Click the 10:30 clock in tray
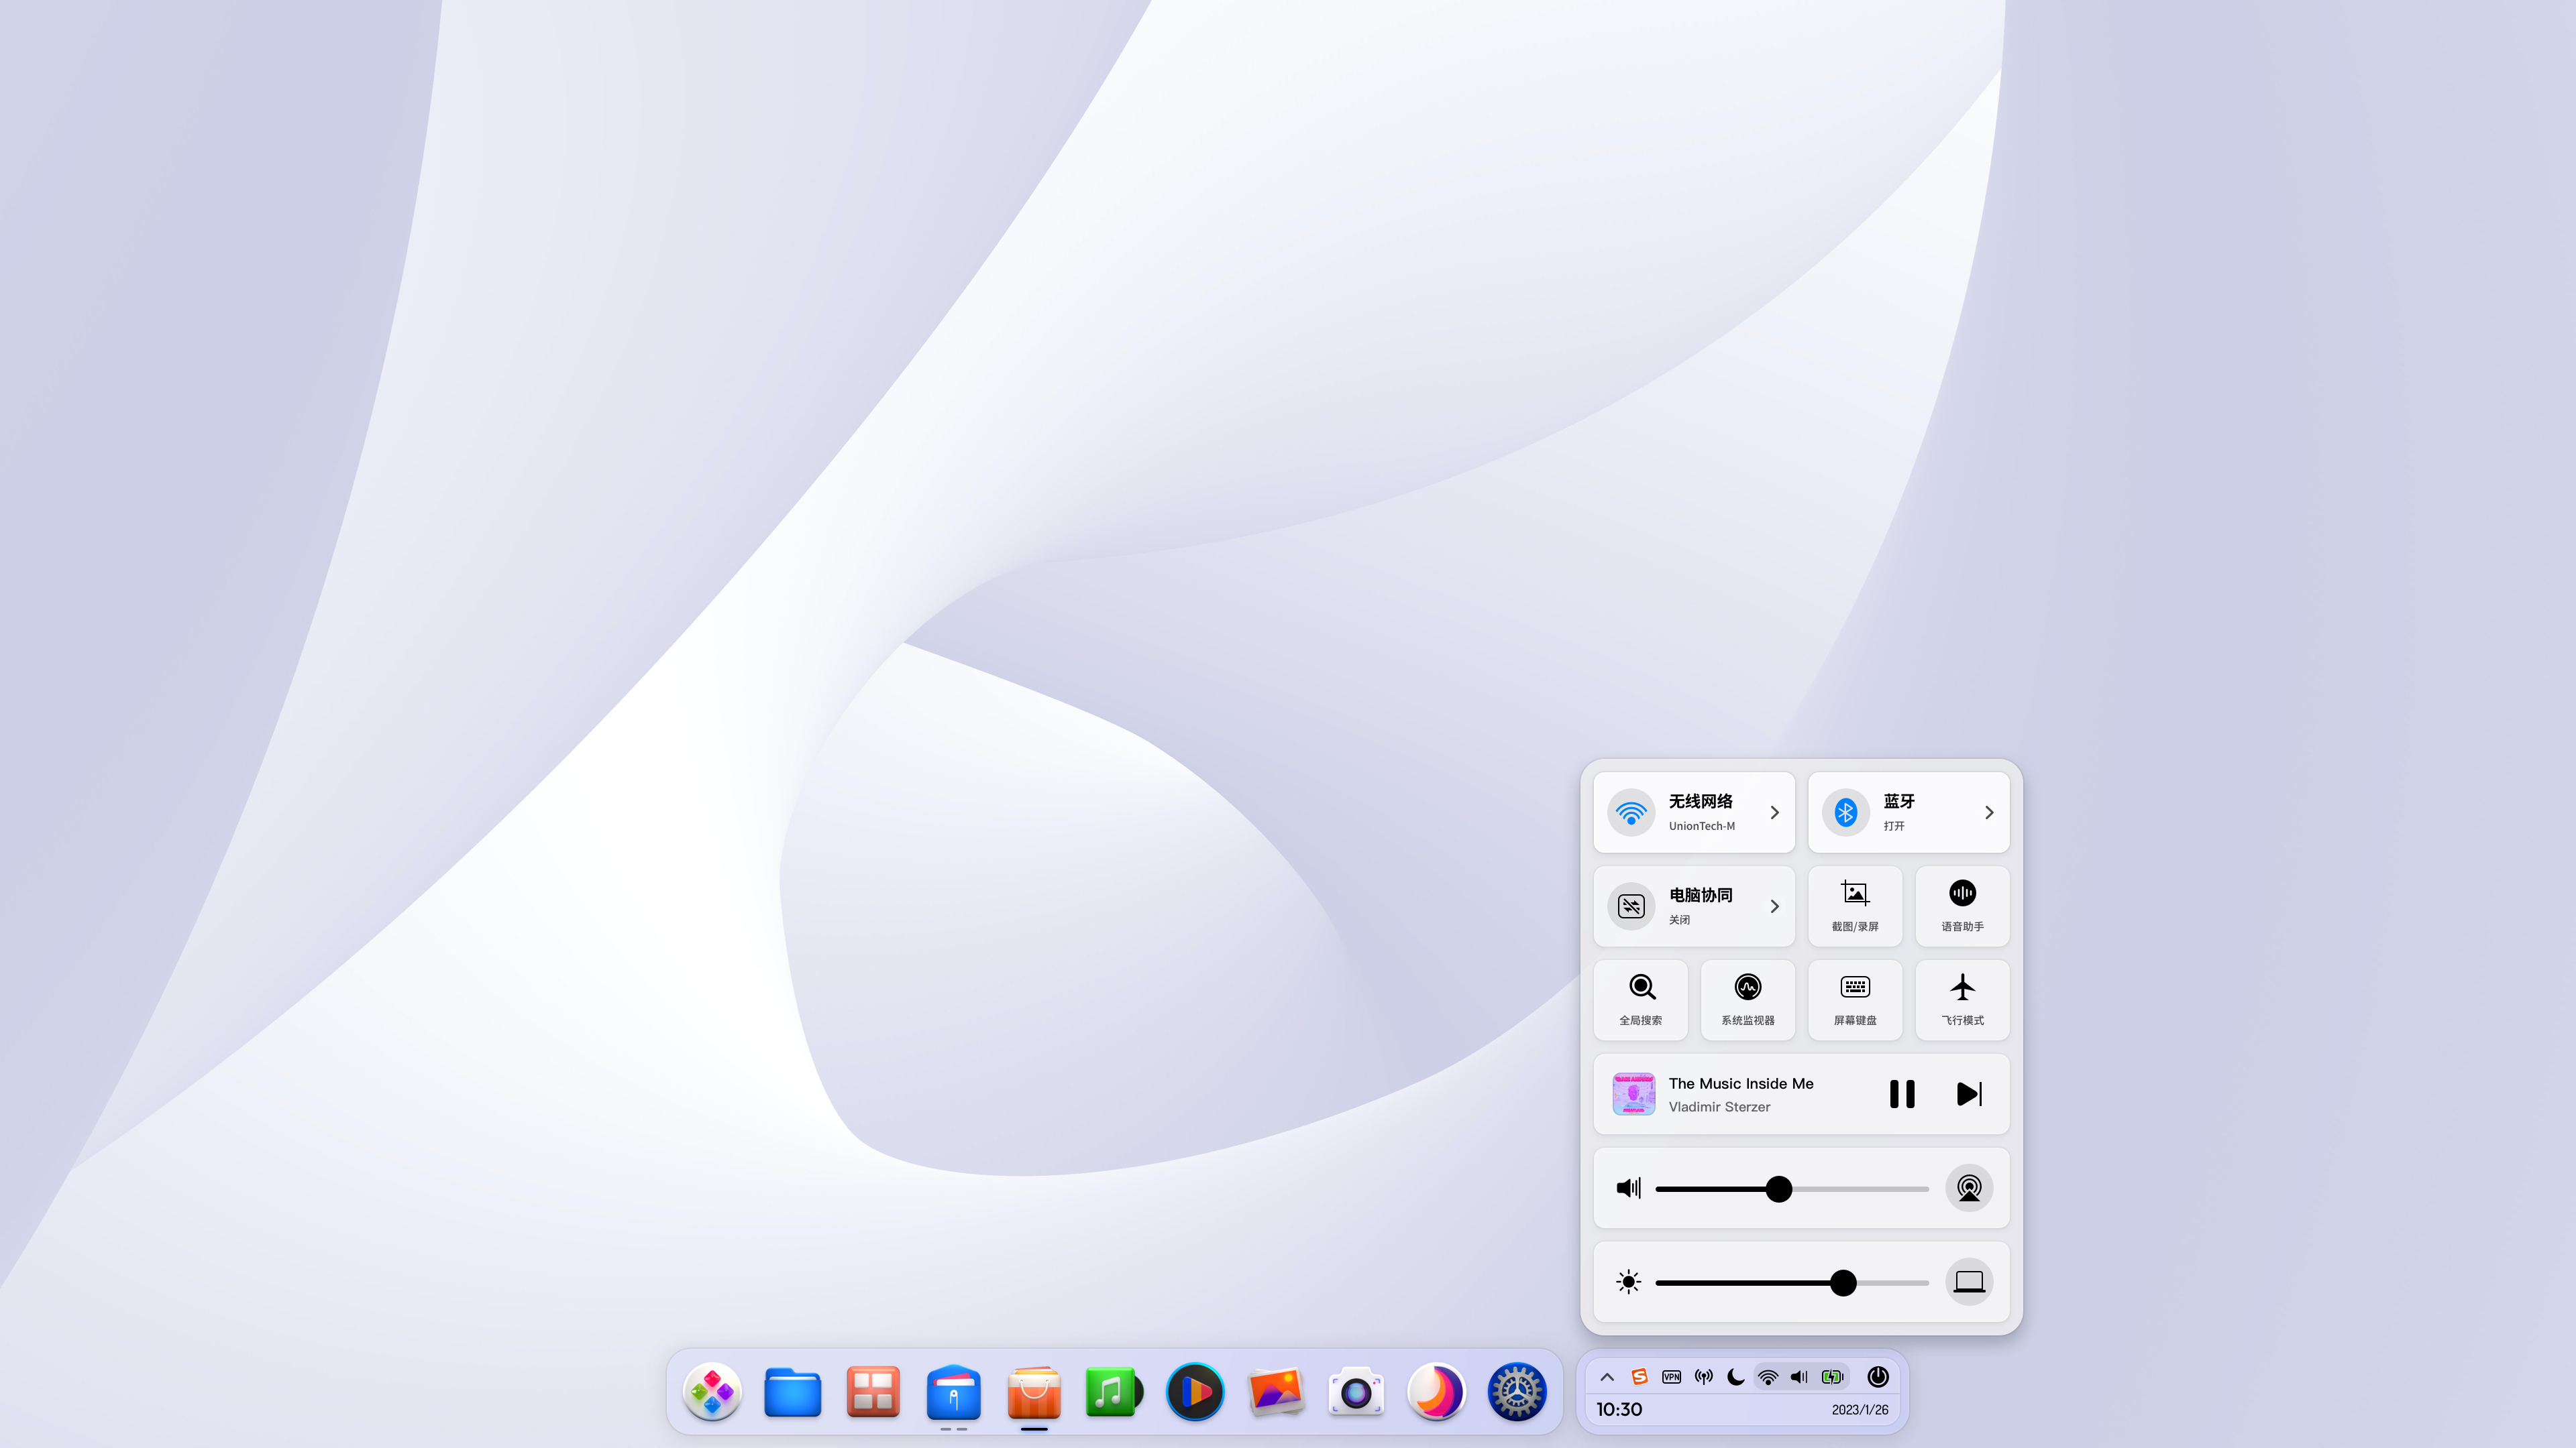 coord(1619,1410)
